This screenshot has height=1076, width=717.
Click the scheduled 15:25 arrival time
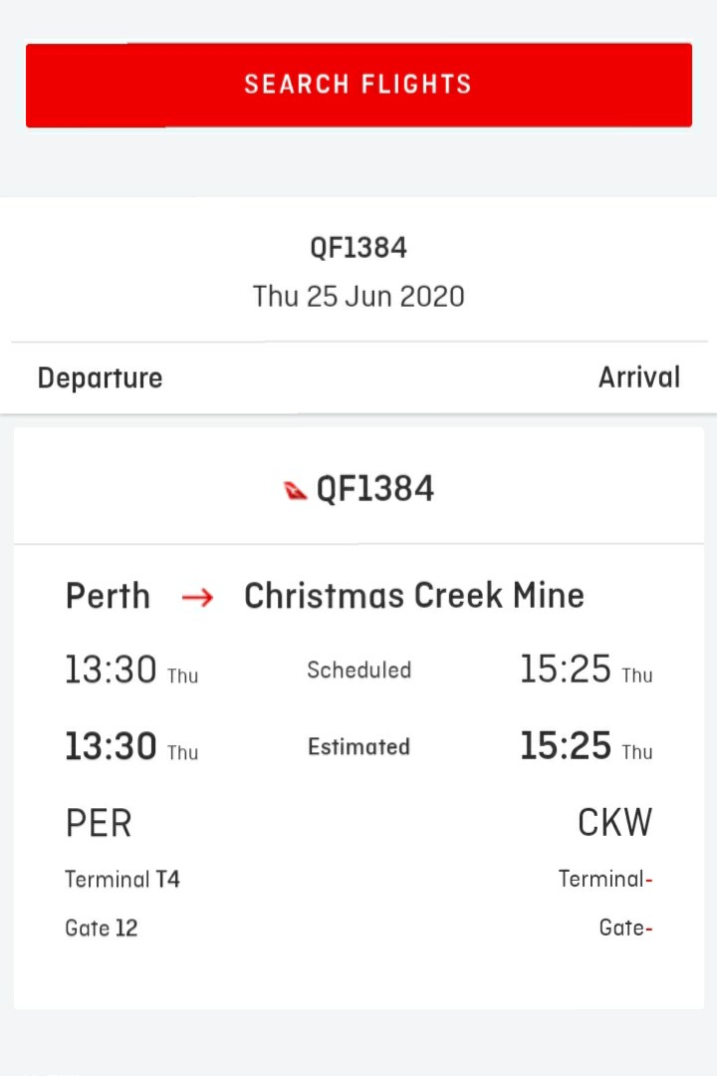tap(566, 669)
